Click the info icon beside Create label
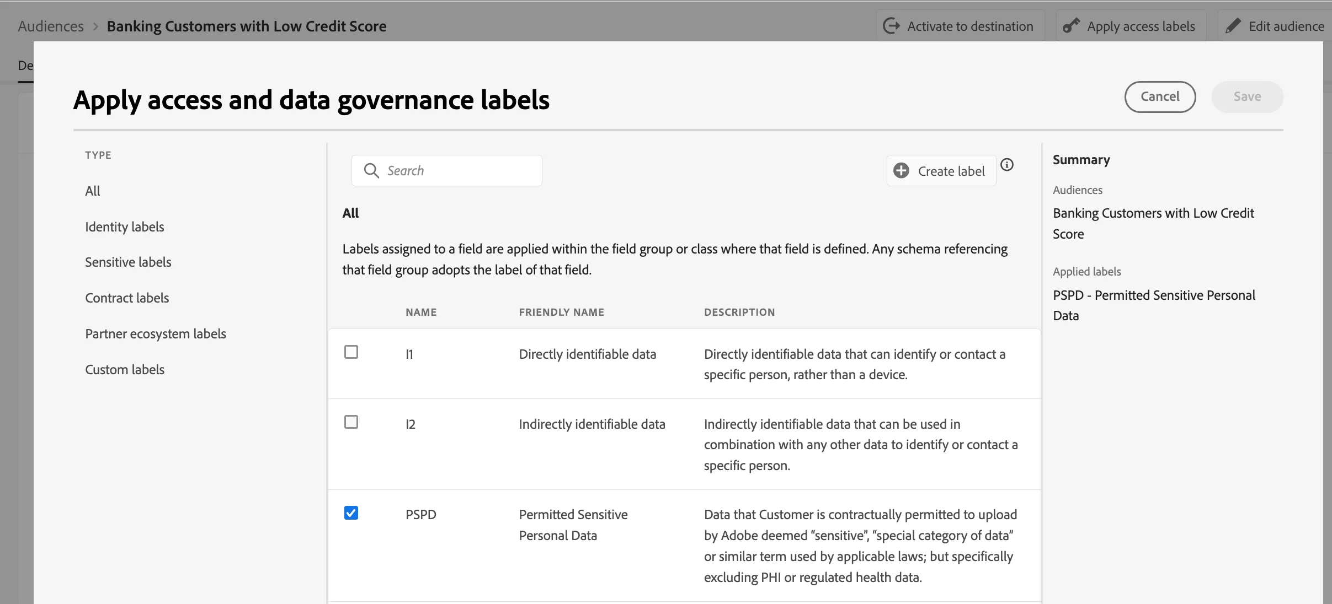The height and width of the screenshot is (604, 1332). coord(1007,164)
